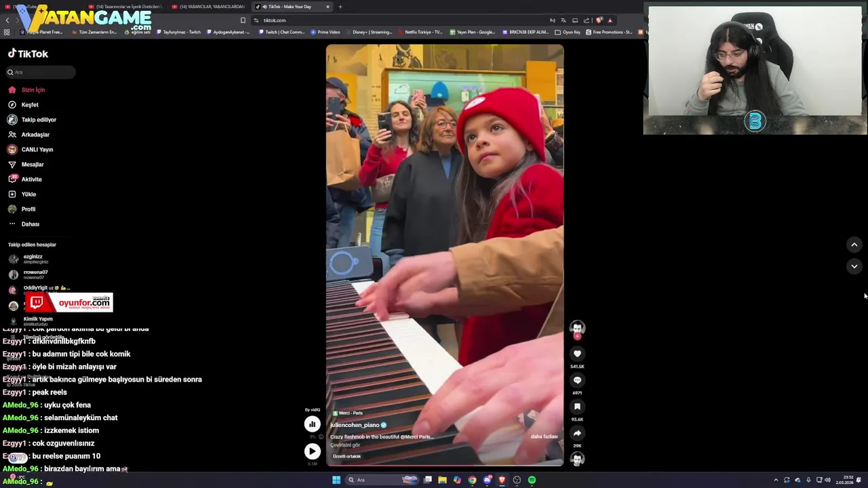Bookmark the video to favorites
The image size is (868, 488).
[577, 407]
